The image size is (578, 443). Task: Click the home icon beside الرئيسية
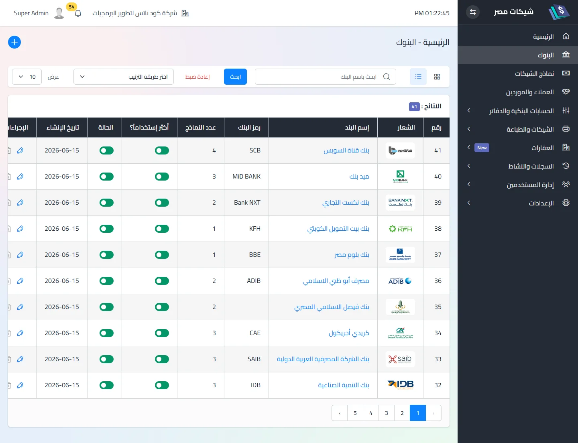tap(566, 37)
